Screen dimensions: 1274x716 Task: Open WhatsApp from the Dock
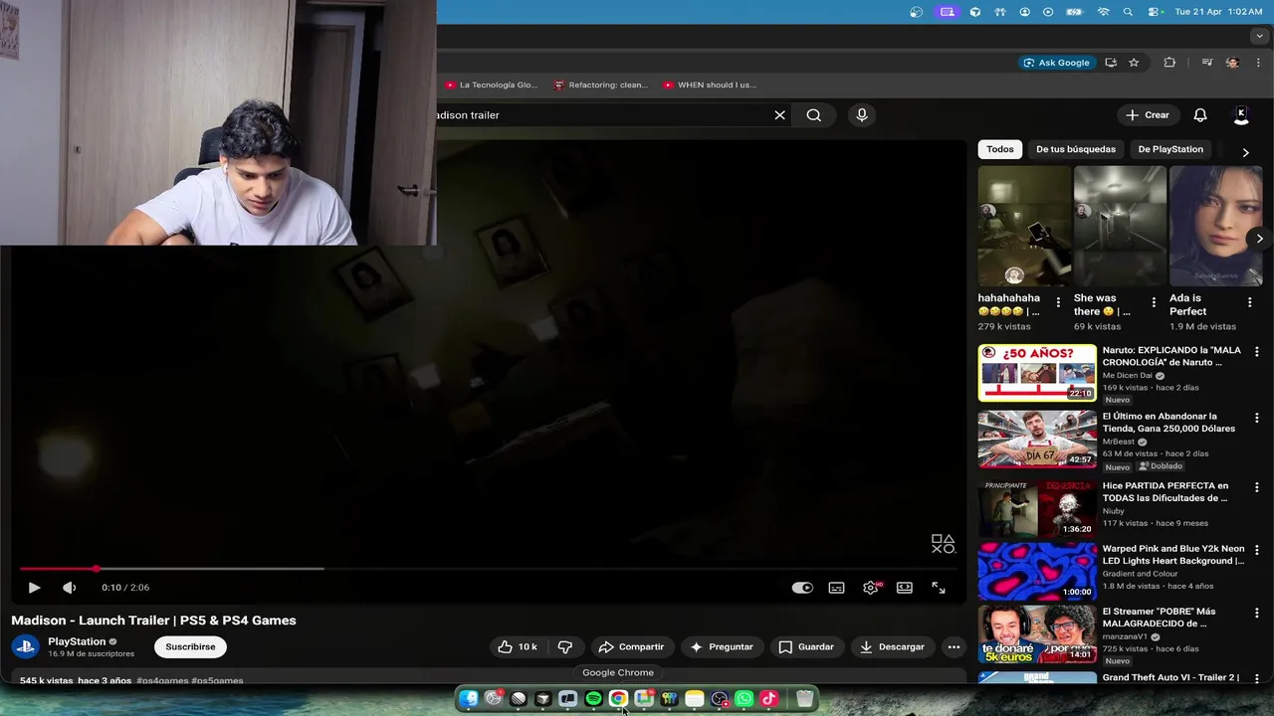point(744,699)
